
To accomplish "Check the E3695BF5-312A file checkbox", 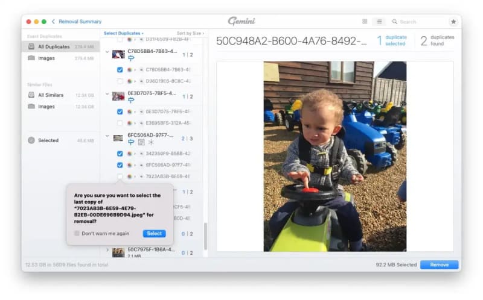I will (x=120, y=123).
